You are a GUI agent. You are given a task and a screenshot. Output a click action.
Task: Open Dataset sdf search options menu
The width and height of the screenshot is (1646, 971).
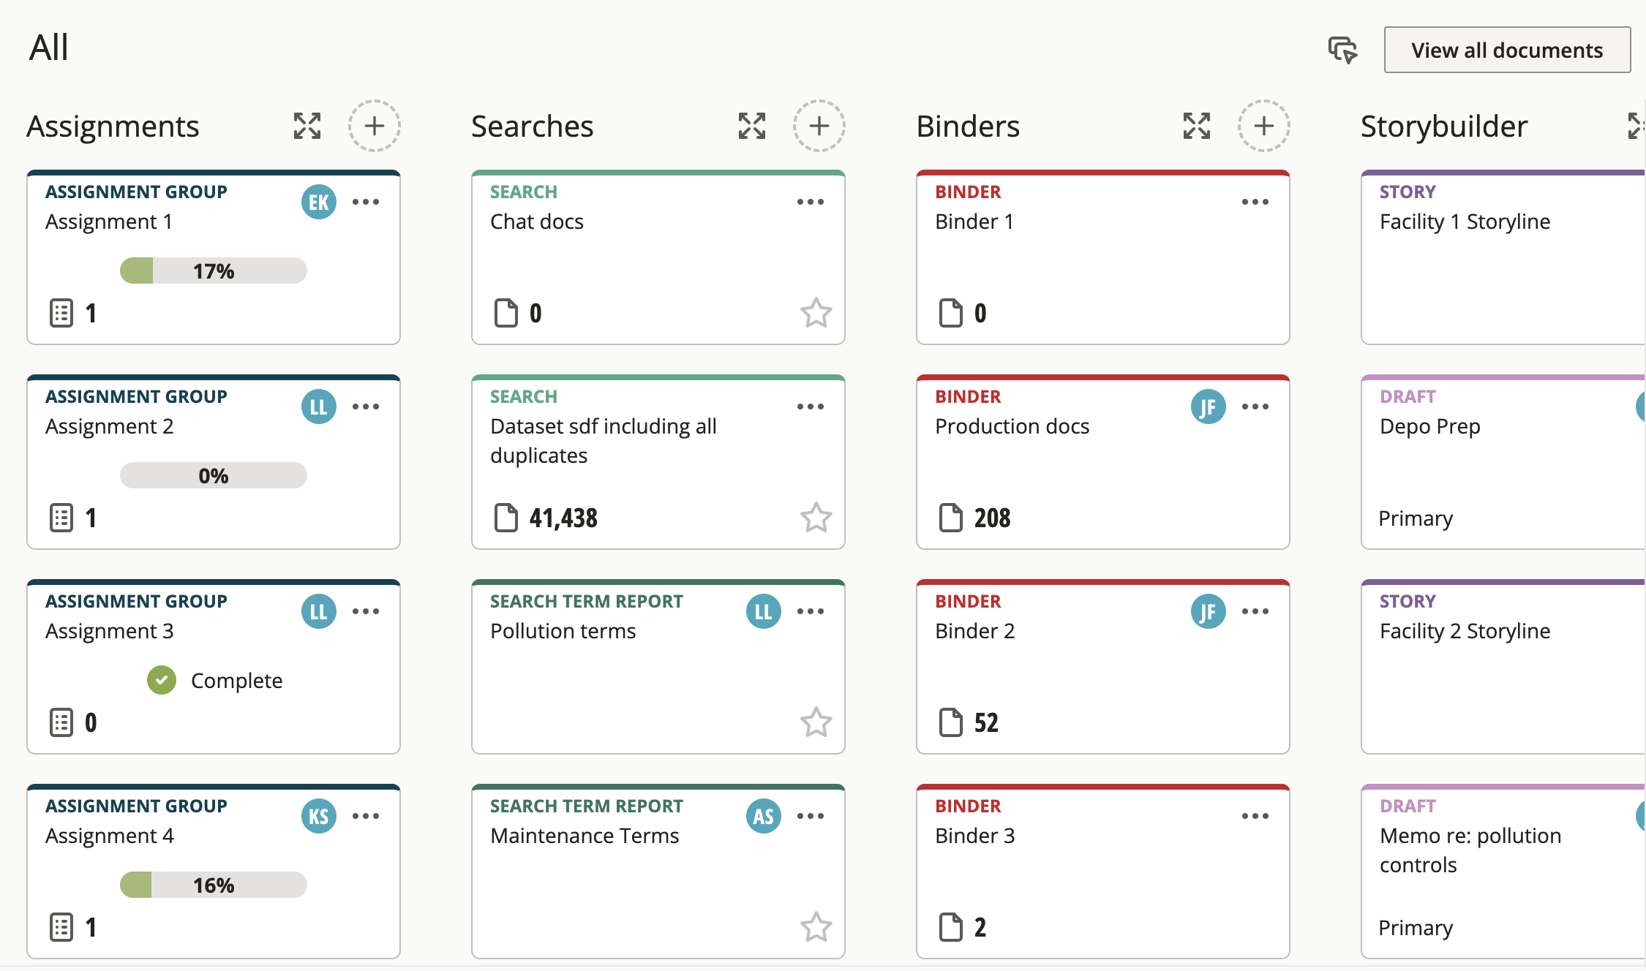(x=811, y=407)
